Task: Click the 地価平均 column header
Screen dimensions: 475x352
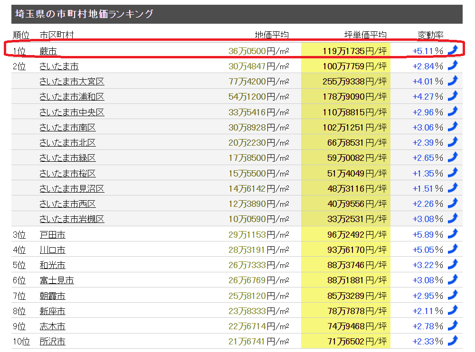Action: tap(272, 35)
